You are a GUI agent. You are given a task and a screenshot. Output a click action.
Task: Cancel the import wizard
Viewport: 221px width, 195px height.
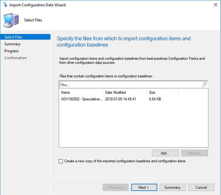(201, 187)
